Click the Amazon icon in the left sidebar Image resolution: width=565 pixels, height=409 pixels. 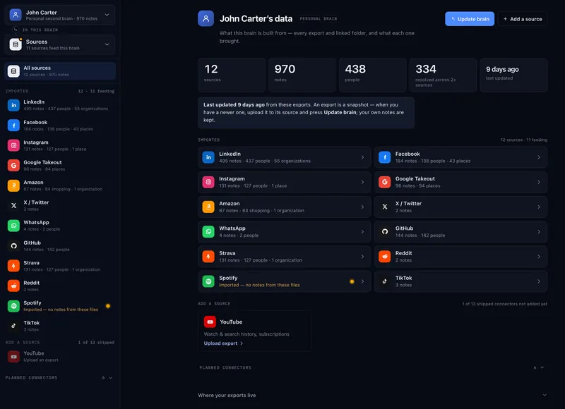(x=13, y=185)
